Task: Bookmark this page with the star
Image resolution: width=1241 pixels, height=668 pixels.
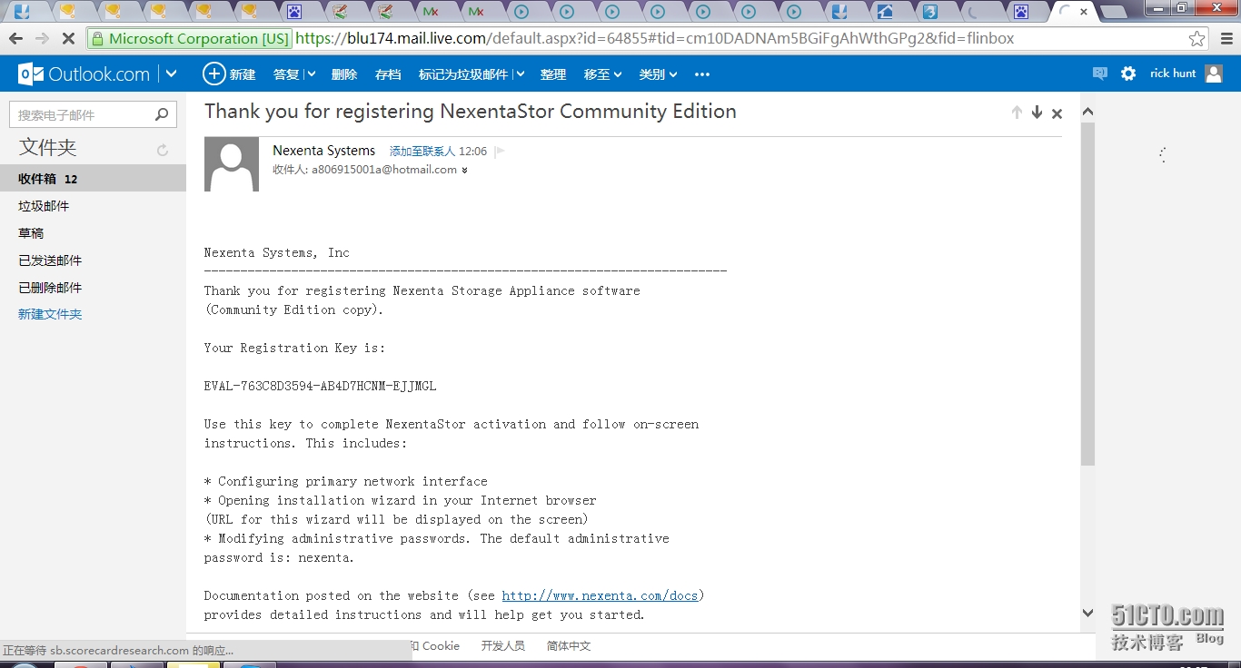Action: tap(1197, 39)
